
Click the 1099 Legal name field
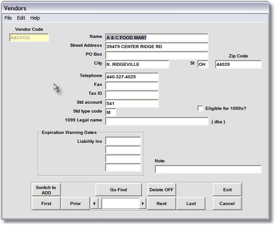(157, 122)
